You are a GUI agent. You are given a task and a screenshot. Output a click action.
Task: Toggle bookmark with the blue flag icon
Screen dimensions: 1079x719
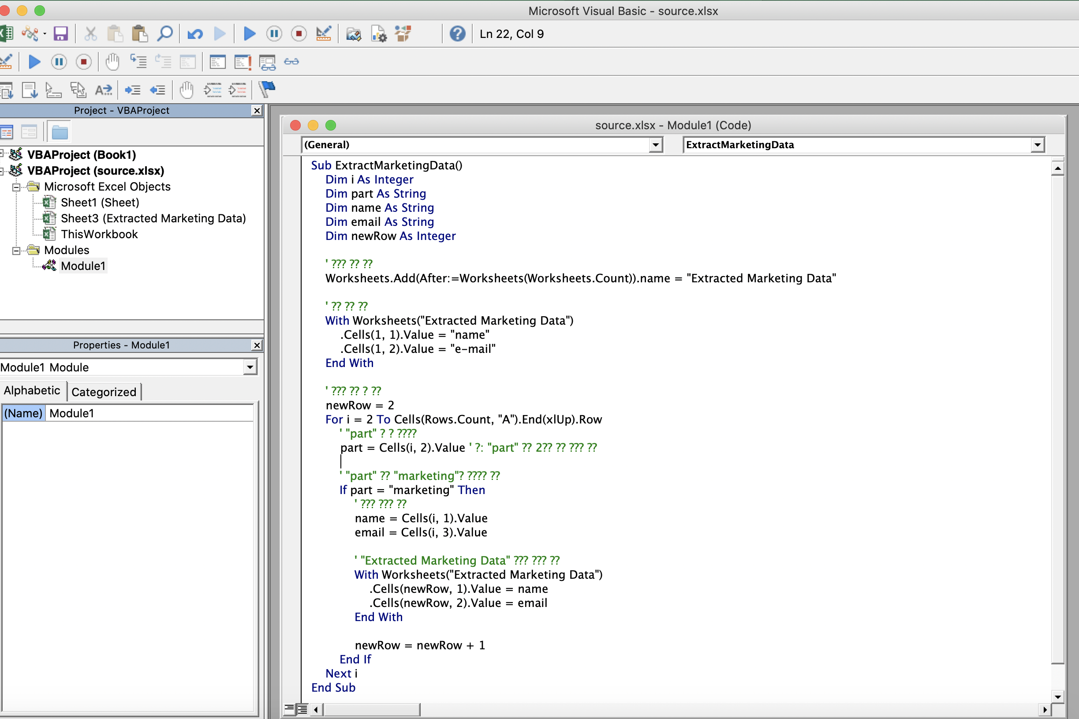[267, 89]
